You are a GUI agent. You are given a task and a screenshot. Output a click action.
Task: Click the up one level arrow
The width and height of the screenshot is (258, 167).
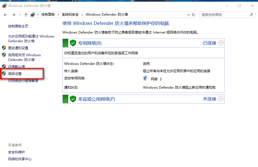(26, 15)
